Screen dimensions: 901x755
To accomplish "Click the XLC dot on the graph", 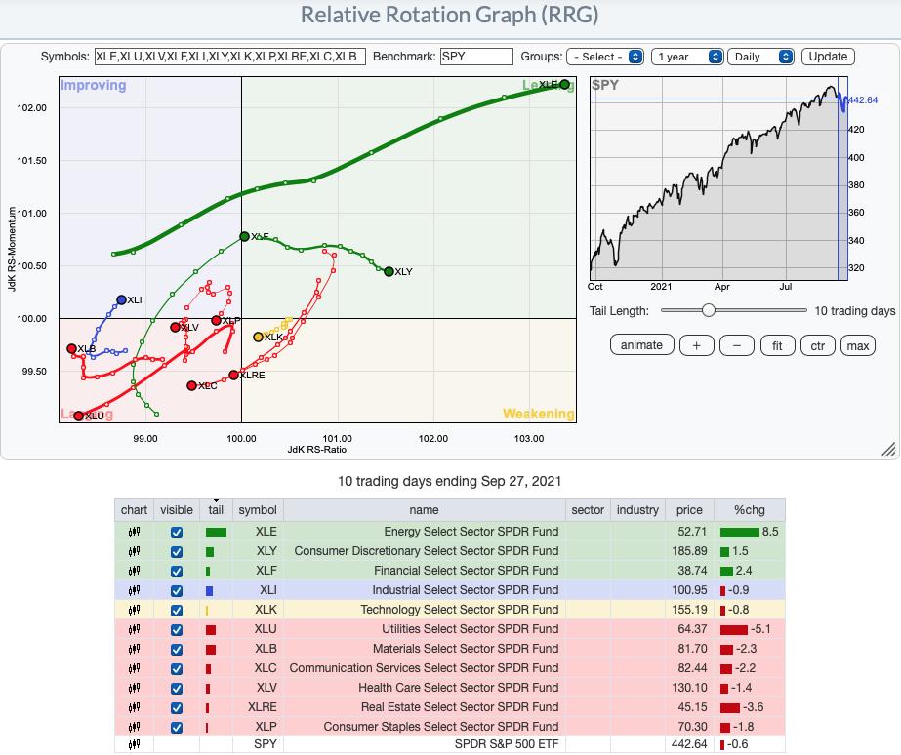I will click(x=192, y=386).
